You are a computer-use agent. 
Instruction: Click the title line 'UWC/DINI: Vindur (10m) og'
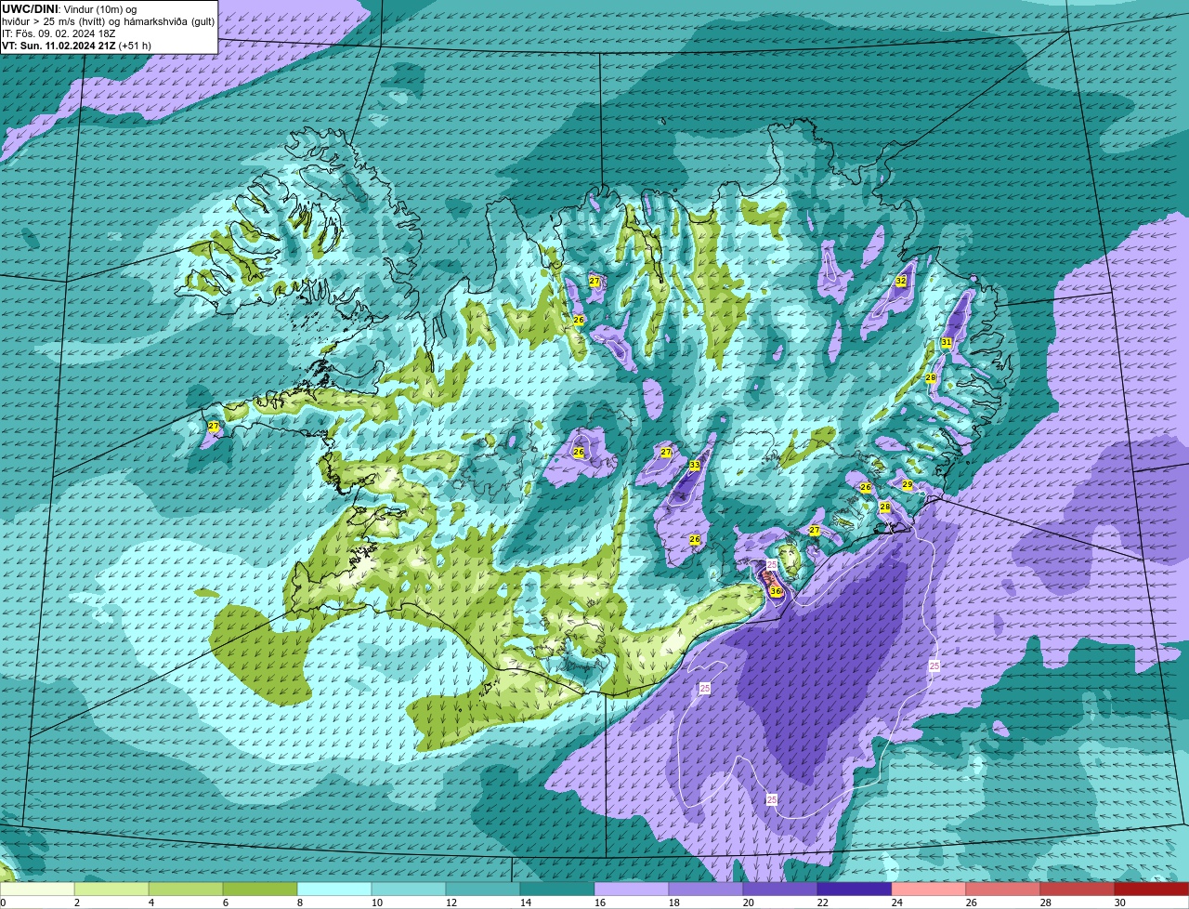click(68, 8)
